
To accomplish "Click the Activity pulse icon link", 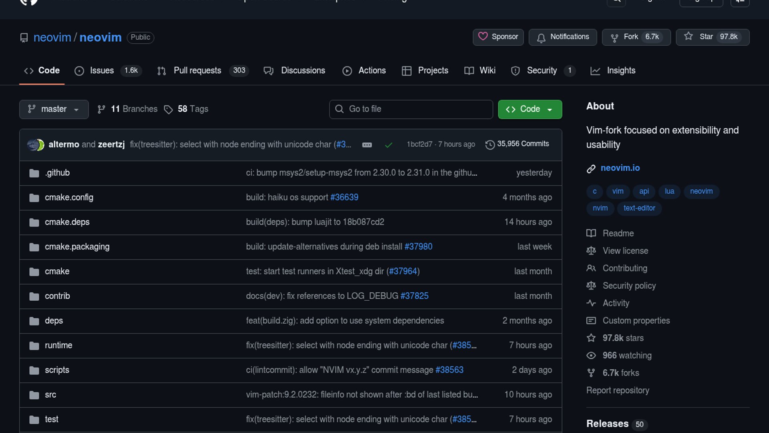I will tap(591, 303).
